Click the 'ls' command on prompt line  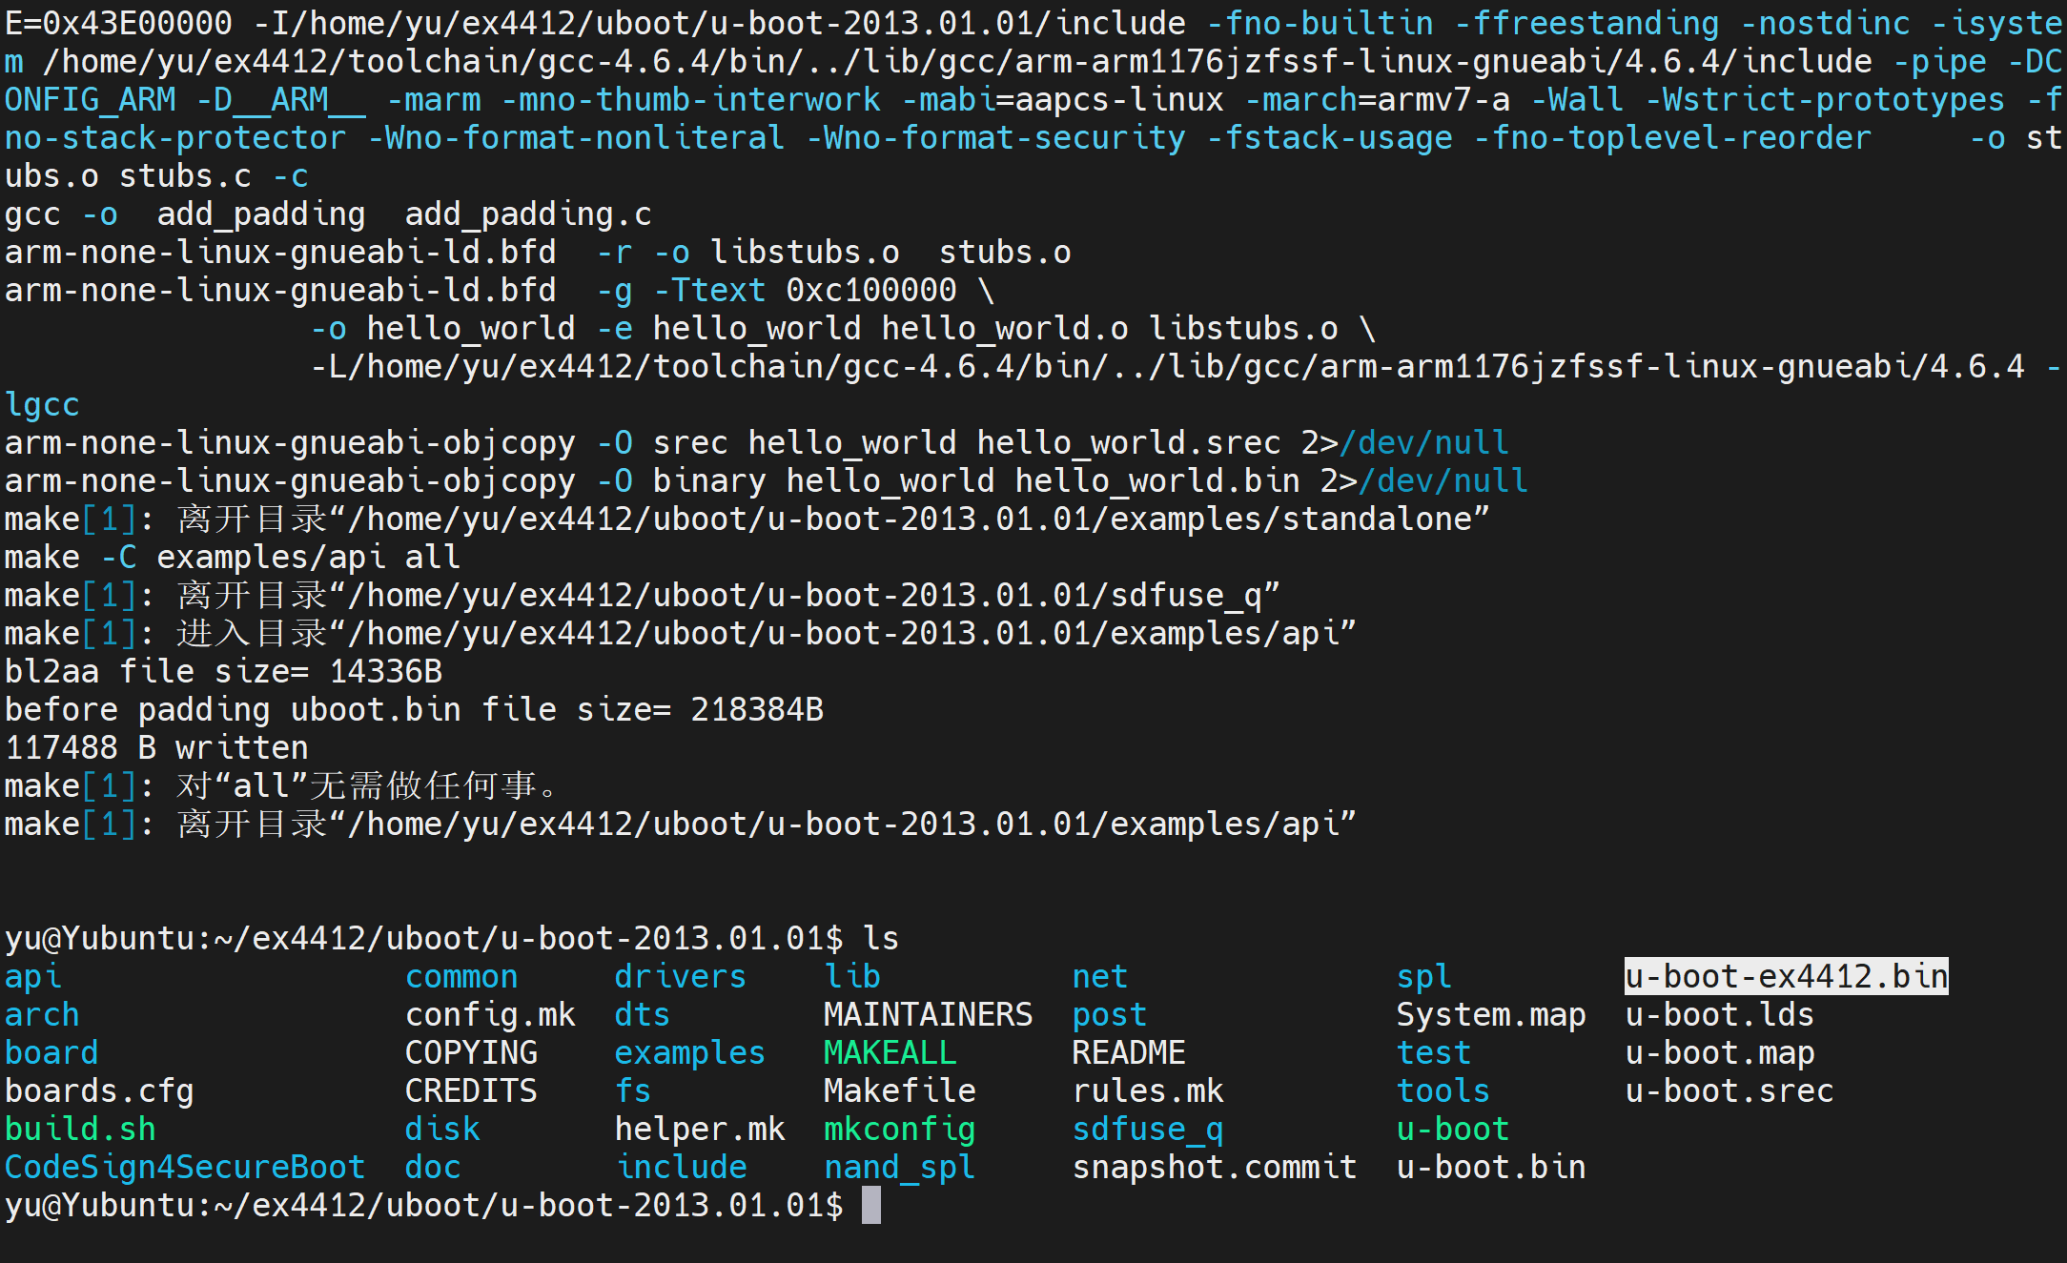[x=880, y=938]
